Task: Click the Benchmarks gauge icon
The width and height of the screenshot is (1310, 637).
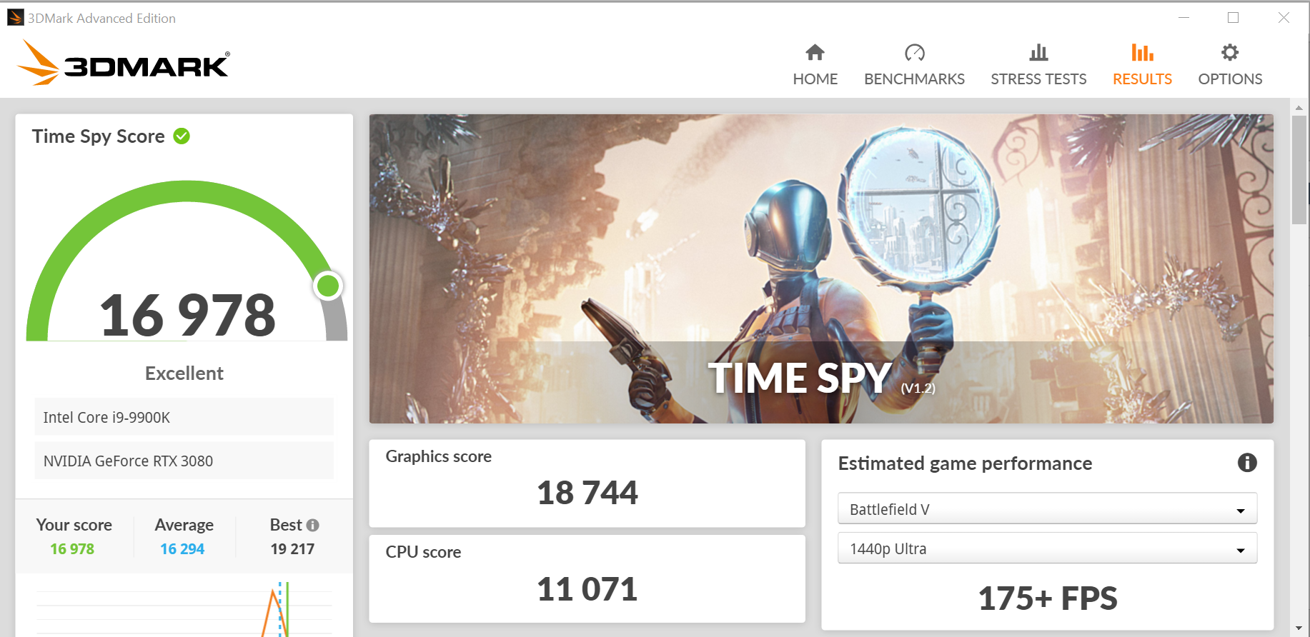Action: [914, 52]
